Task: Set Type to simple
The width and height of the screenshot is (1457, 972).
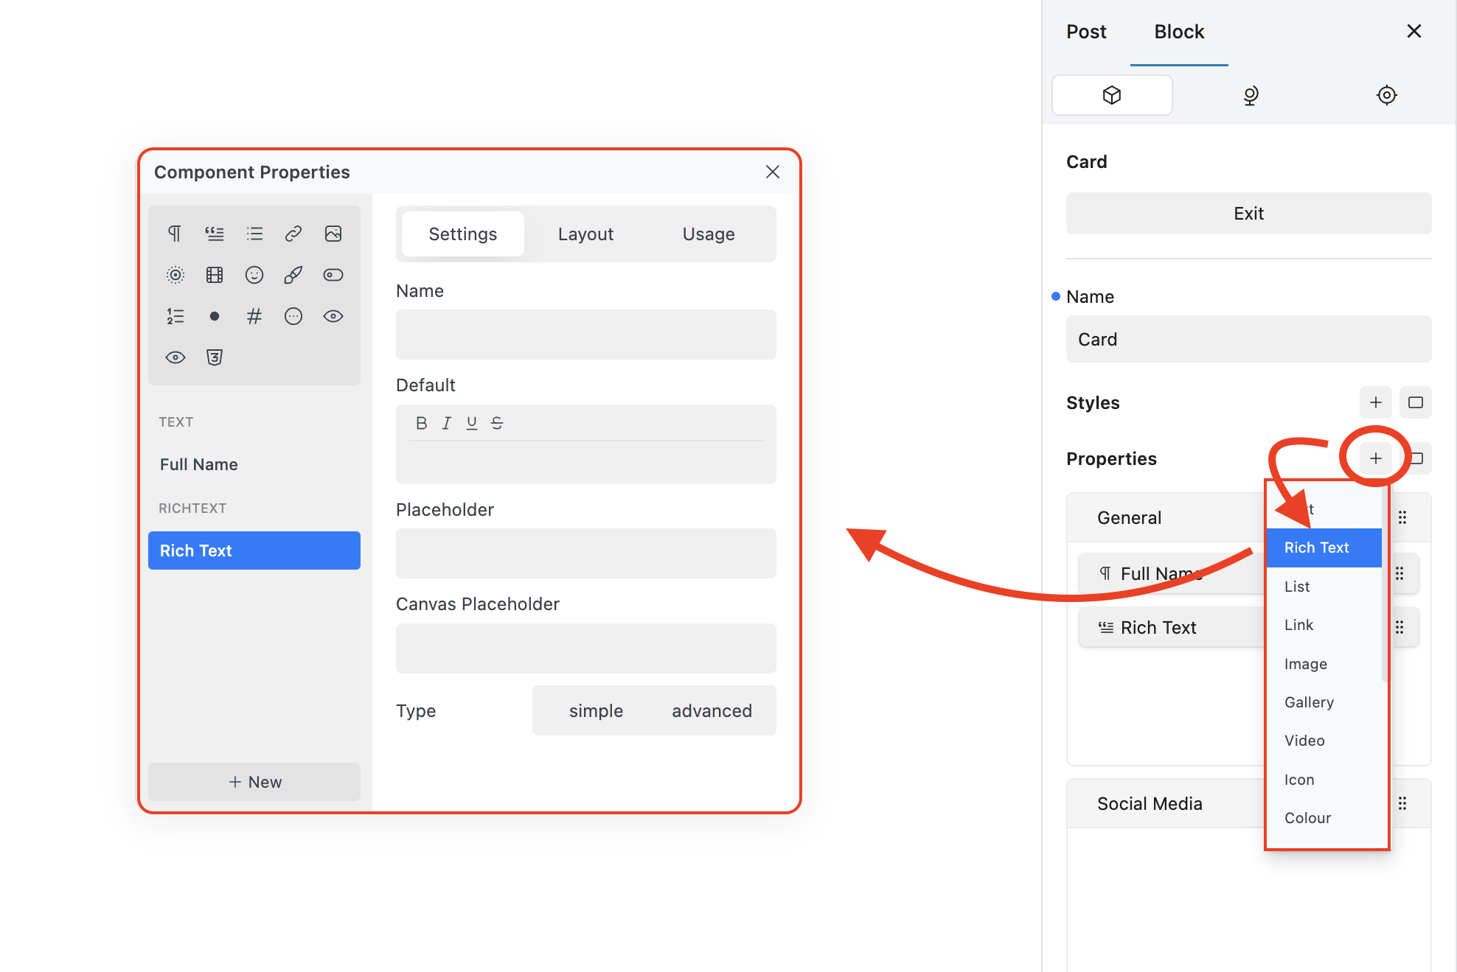Action: (596, 710)
